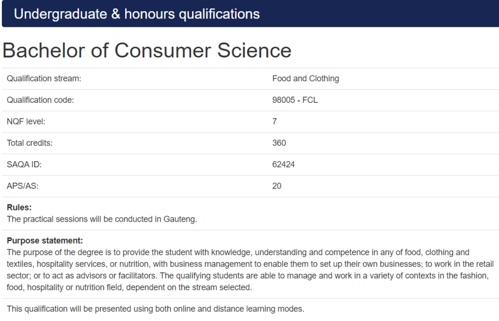Click the Undergraduate & honours qualifications header
Image resolution: width=499 pixels, height=321 pixels.
pos(137,14)
